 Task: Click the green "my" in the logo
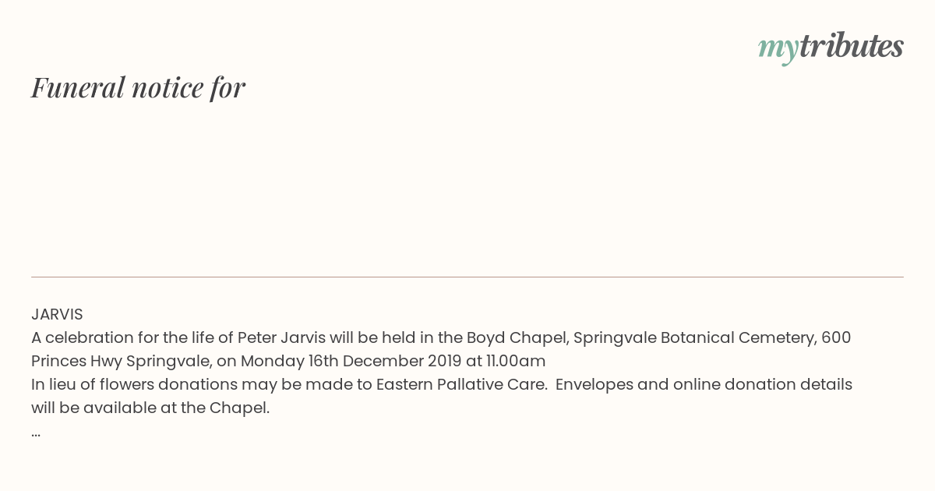(778, 48)
